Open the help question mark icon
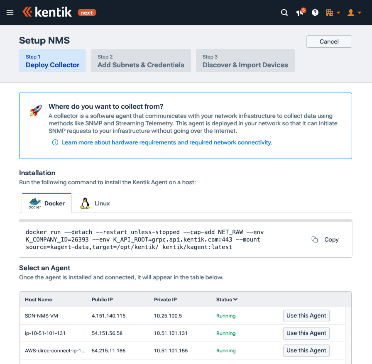The height and width of the screenshot is (364, 372). tap(315, 12)
